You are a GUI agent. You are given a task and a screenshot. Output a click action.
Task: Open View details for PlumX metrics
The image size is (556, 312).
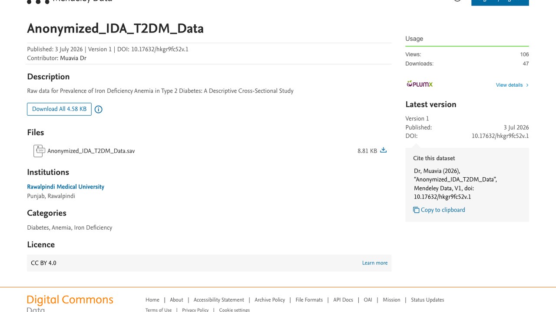point(509,85)
